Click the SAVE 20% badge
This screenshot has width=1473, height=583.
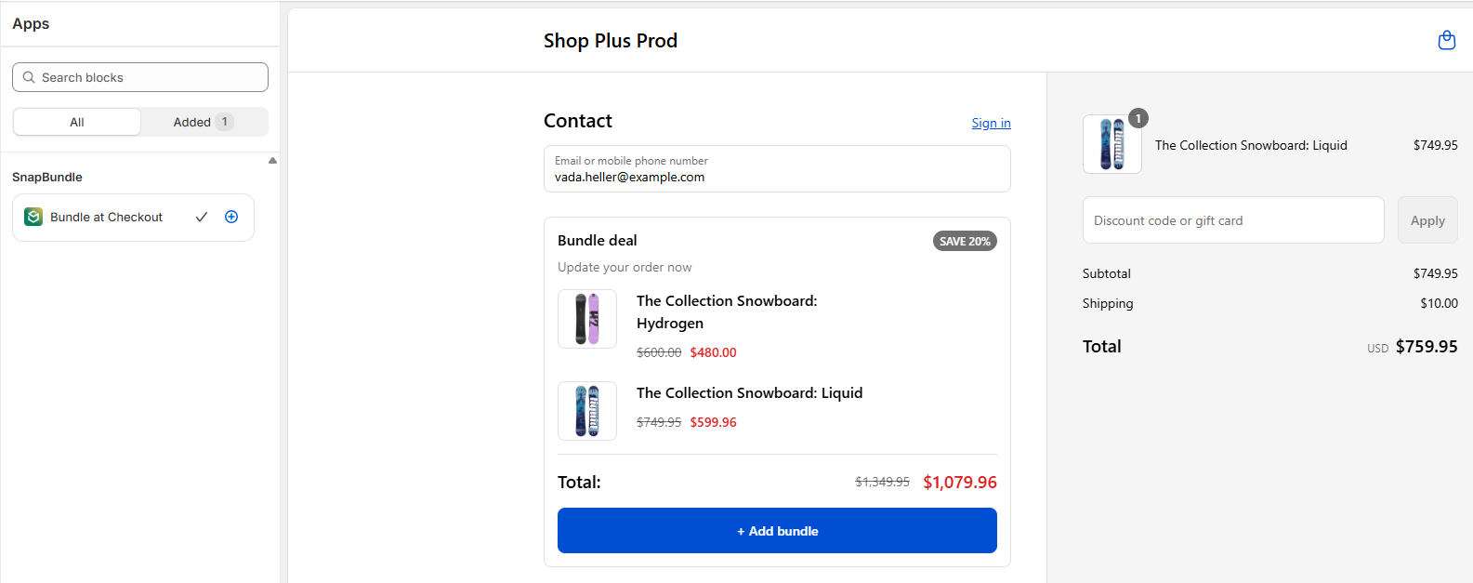coord(964,241)
